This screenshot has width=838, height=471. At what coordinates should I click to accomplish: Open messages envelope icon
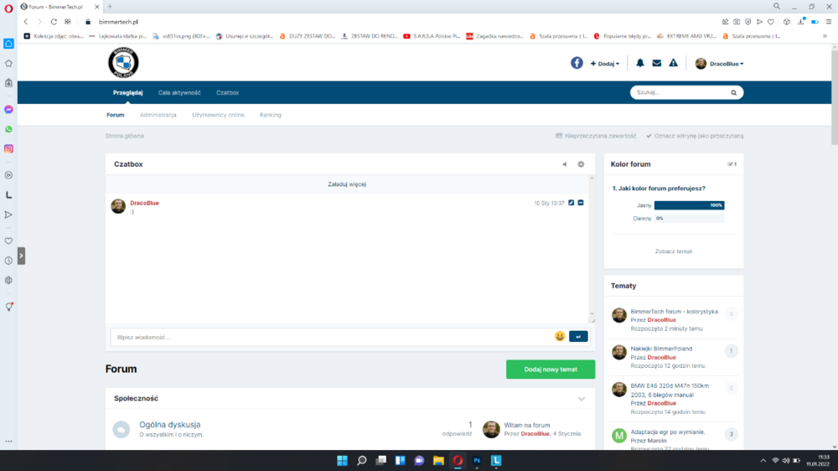[x=656, y=63]
